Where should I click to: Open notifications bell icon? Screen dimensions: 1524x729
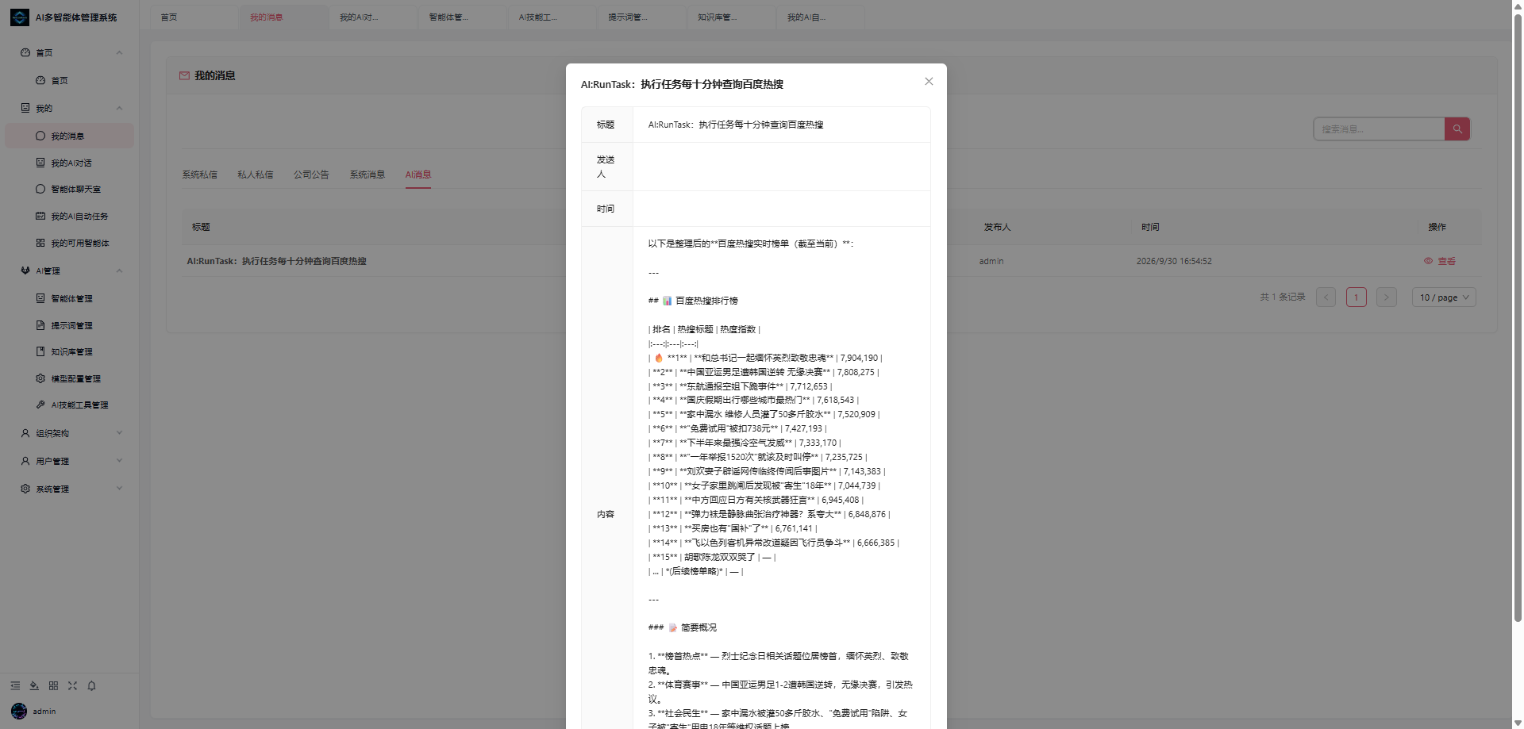[91, 685]
